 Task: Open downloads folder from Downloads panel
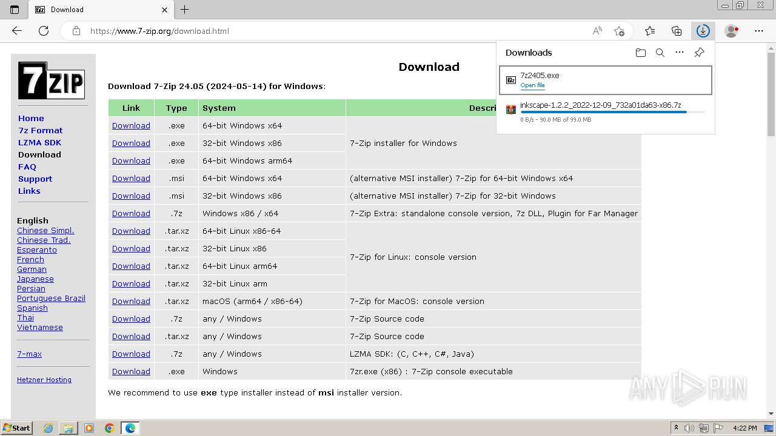pos(641,53)
